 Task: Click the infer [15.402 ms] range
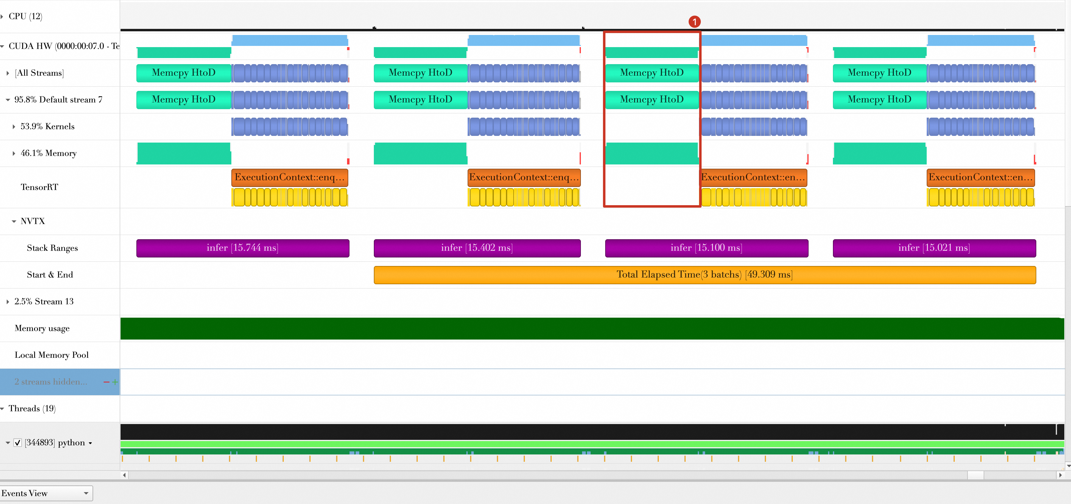(x=477, y=248)
